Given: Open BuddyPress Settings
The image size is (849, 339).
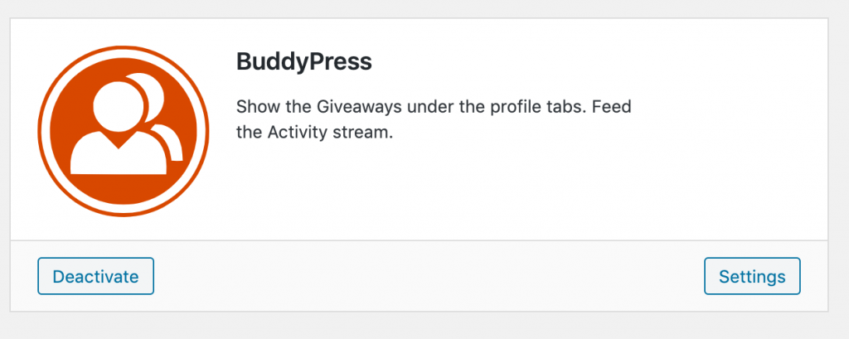Looking at the screenshot, I should [x=752, y=276].
